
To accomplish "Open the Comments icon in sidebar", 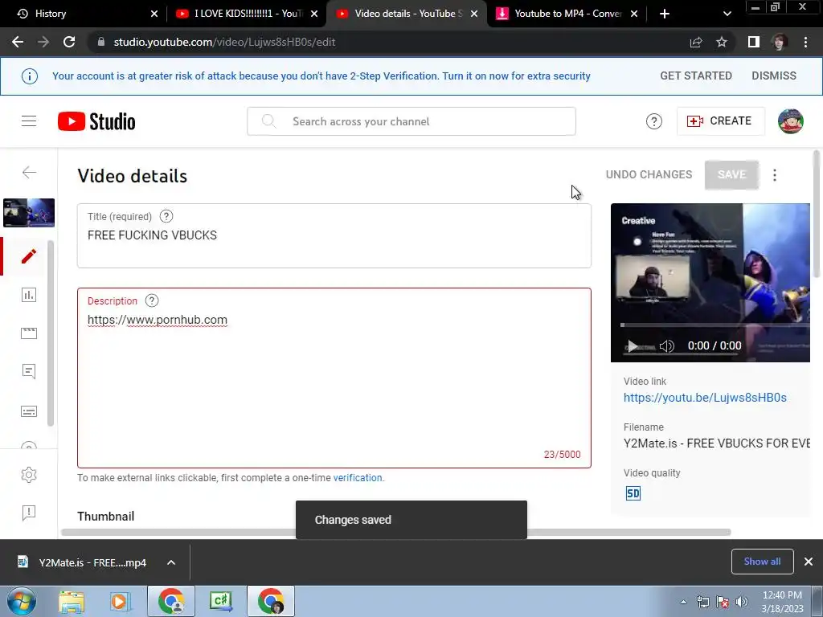I will click(x=29, y=371).
